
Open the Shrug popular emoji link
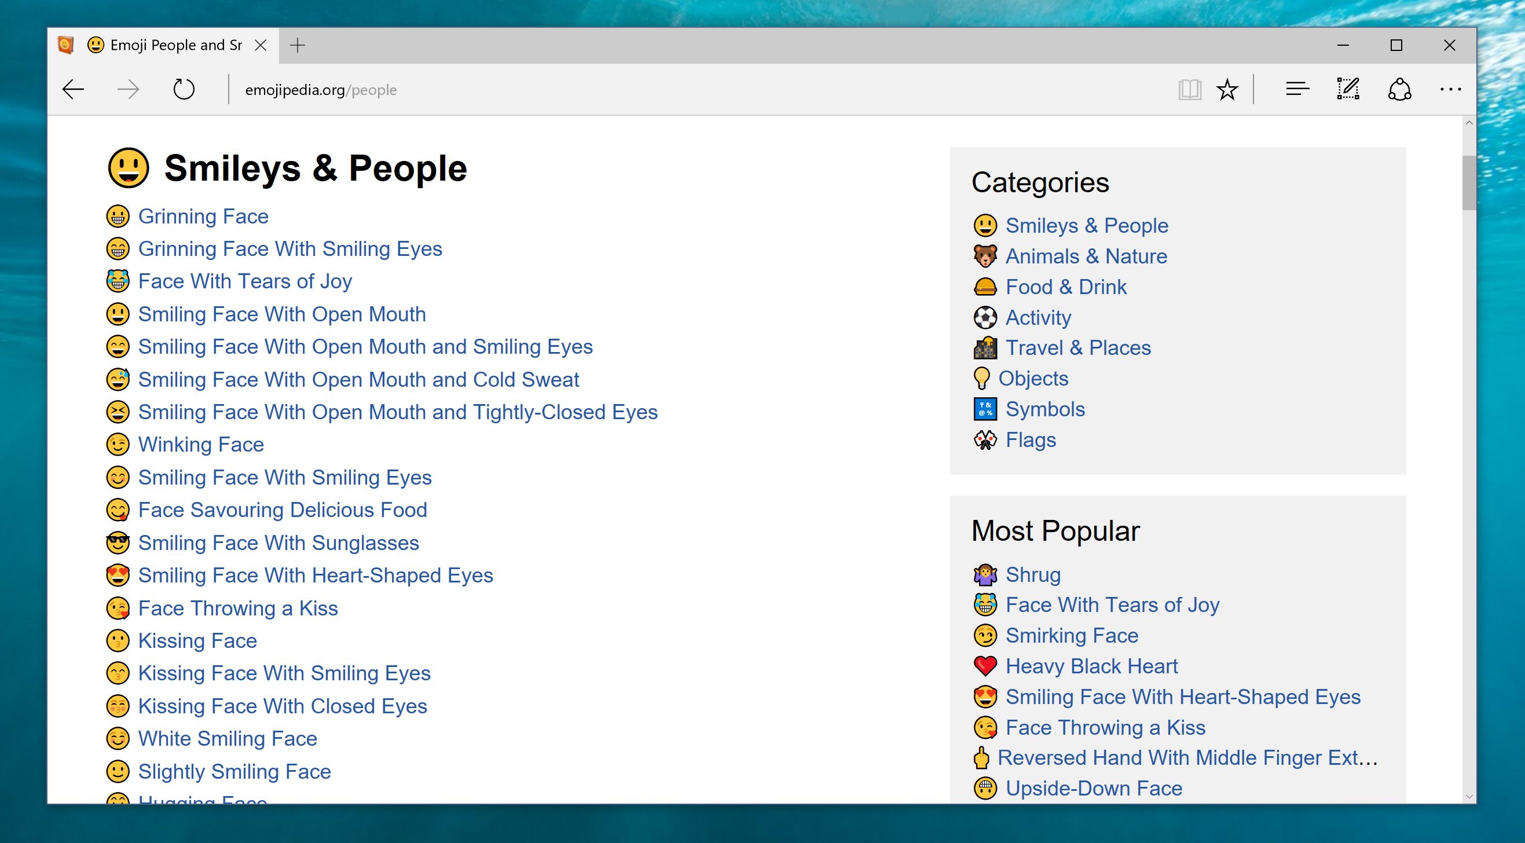(x=1032, y=575)
